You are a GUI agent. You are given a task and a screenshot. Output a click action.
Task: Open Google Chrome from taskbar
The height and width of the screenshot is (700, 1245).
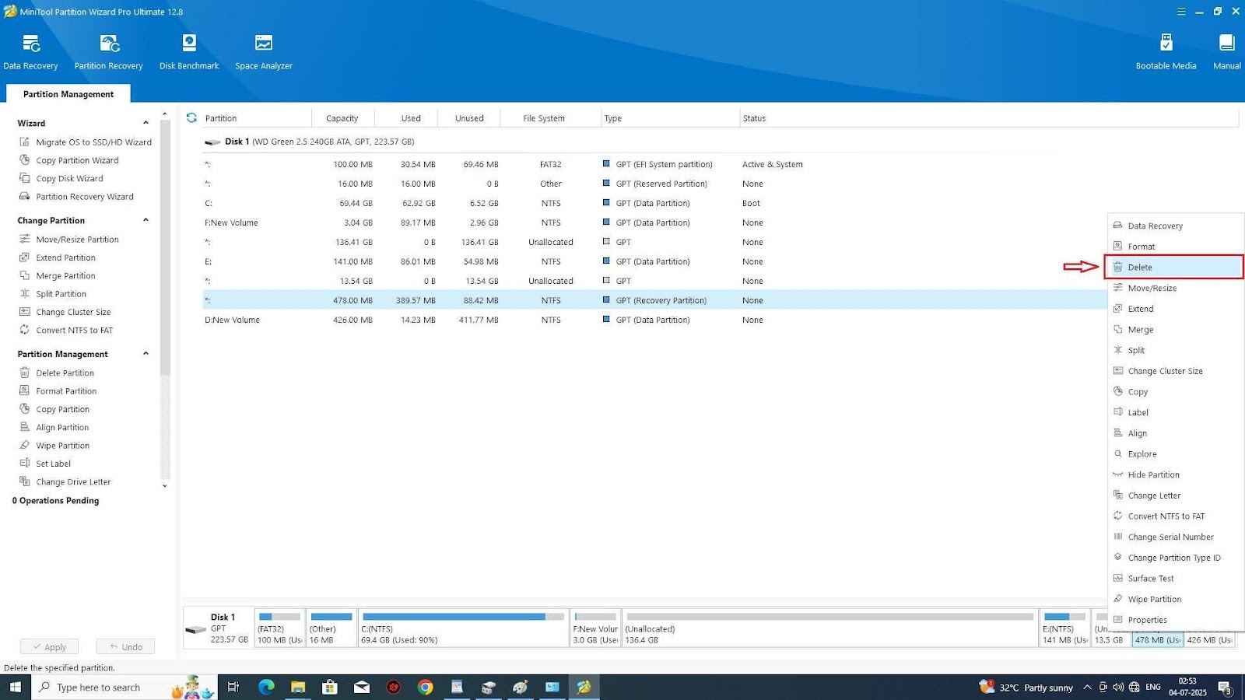pos(425,687)
